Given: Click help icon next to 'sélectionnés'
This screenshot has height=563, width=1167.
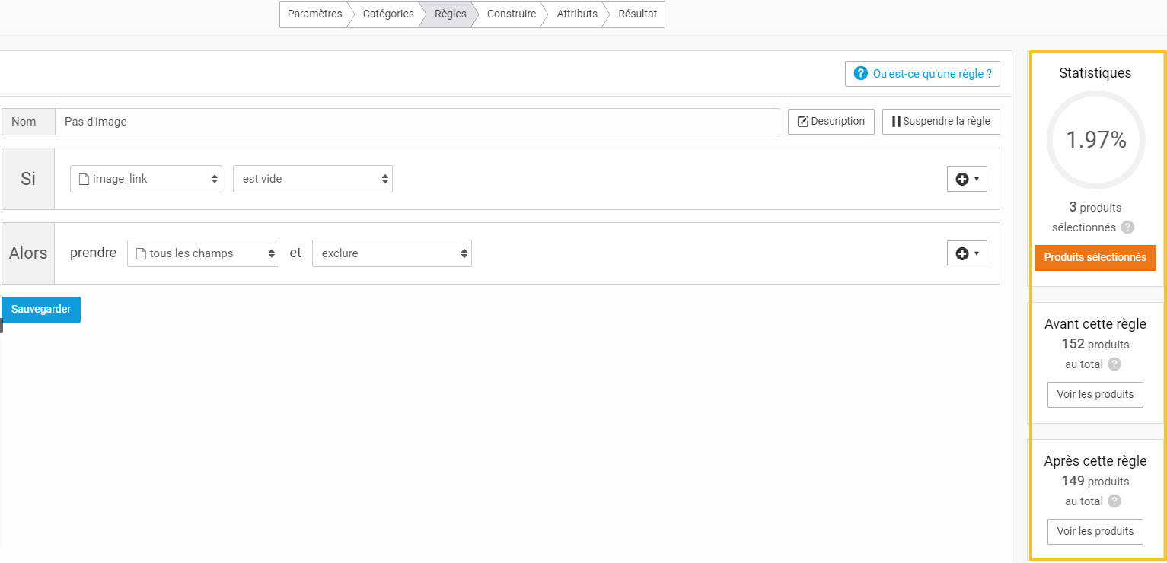Looking at the screenshot, I should 1127,227.
